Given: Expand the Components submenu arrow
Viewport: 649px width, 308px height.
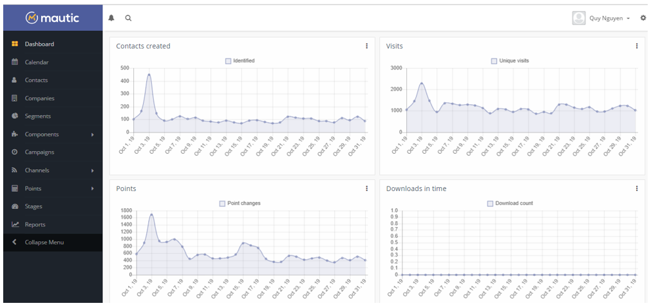Looking at the screenshot, I should click(93, 134).
